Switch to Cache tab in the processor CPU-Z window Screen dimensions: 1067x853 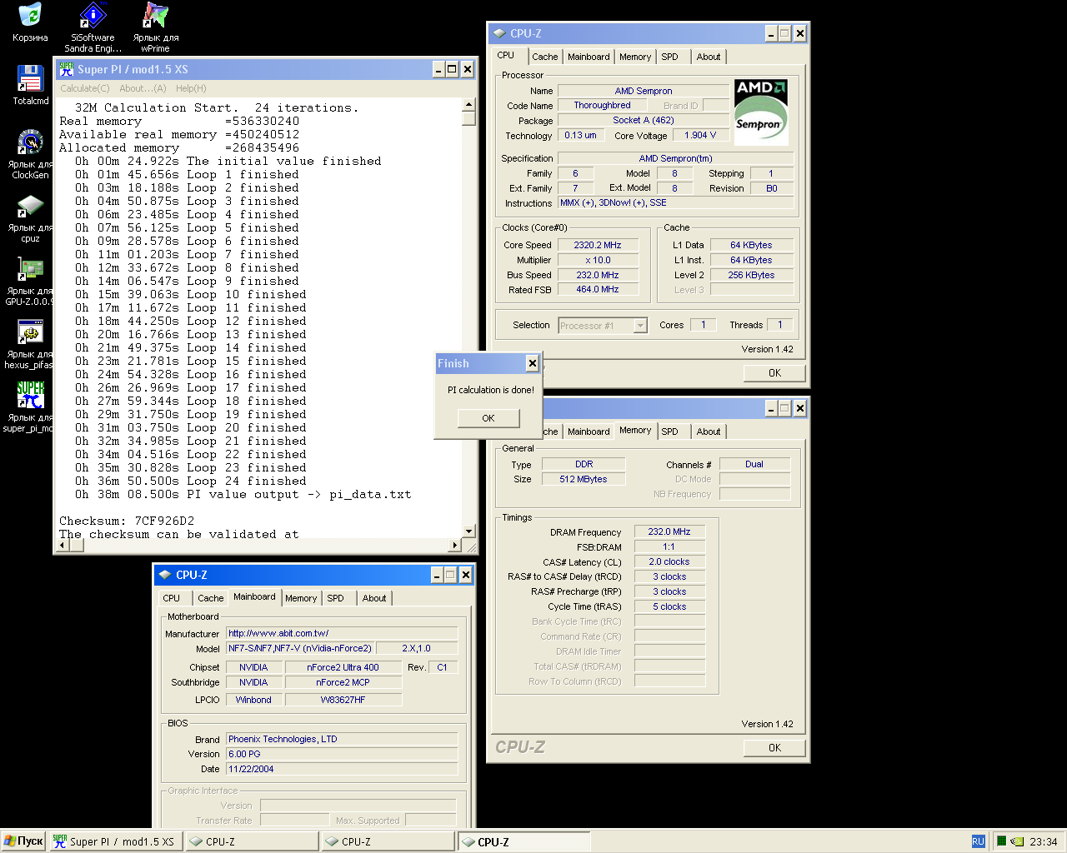click(545, 57)
